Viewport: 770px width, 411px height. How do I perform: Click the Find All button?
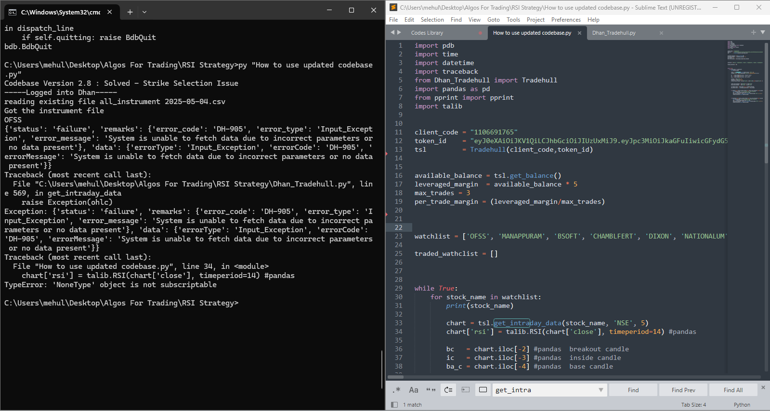(x=733, y=390)
